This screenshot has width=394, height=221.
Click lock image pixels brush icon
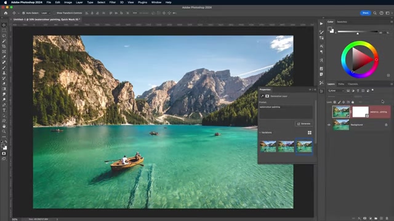pyautogui.click(x=339, y=103)
